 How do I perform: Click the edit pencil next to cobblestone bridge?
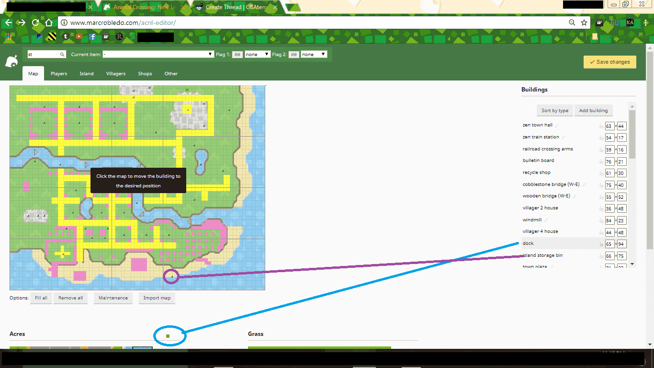[585, 184]
